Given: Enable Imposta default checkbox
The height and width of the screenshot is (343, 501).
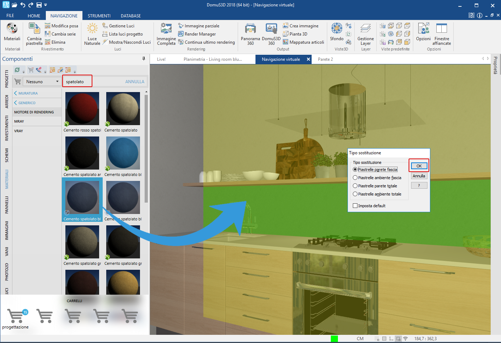Looking at the screenshot, I should click(x=355, y=206).
